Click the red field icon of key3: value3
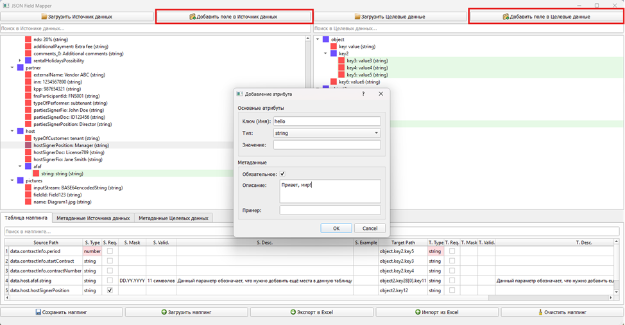The height and width of the screenshot is (325, 625). coord(341,60)
